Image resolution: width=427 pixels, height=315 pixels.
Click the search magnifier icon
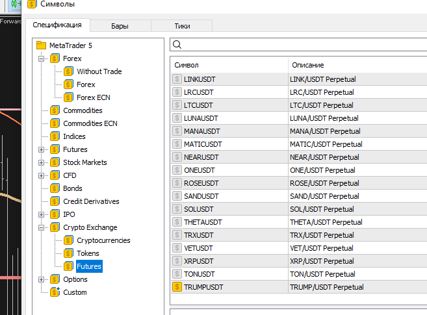pos(177,45)
